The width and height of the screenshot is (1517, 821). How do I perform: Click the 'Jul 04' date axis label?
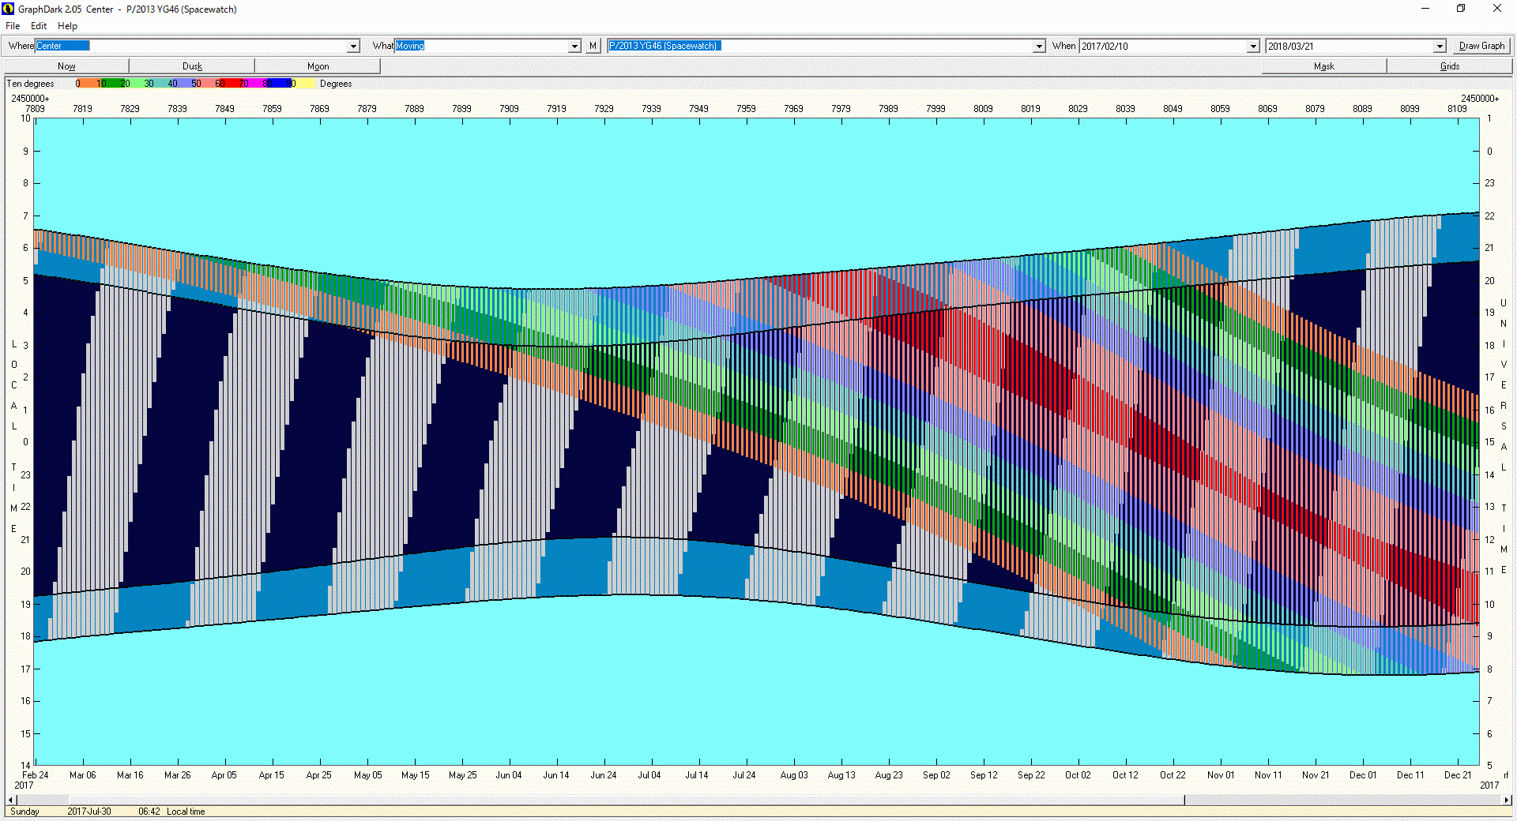649,775
